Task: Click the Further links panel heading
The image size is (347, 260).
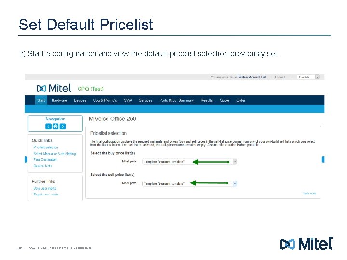Action: pyautogui.click(x=43, y=182)
